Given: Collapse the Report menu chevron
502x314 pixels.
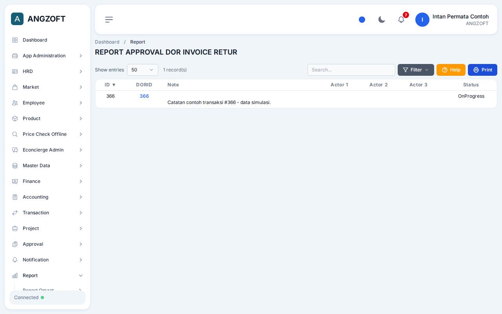Looking at the screenshot, I should pyautogui.click(x=81, y=276).
